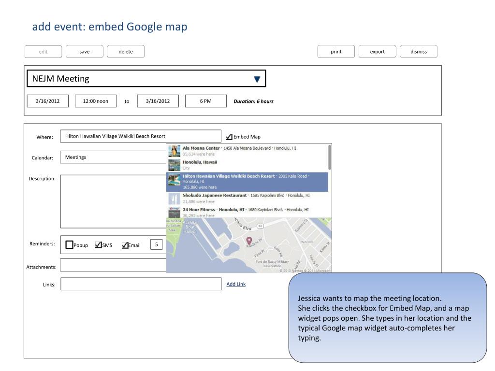Select Shokudo Japanese Restaurant suggestion
This screenshot has width=495, height=371.
(247, 199)
